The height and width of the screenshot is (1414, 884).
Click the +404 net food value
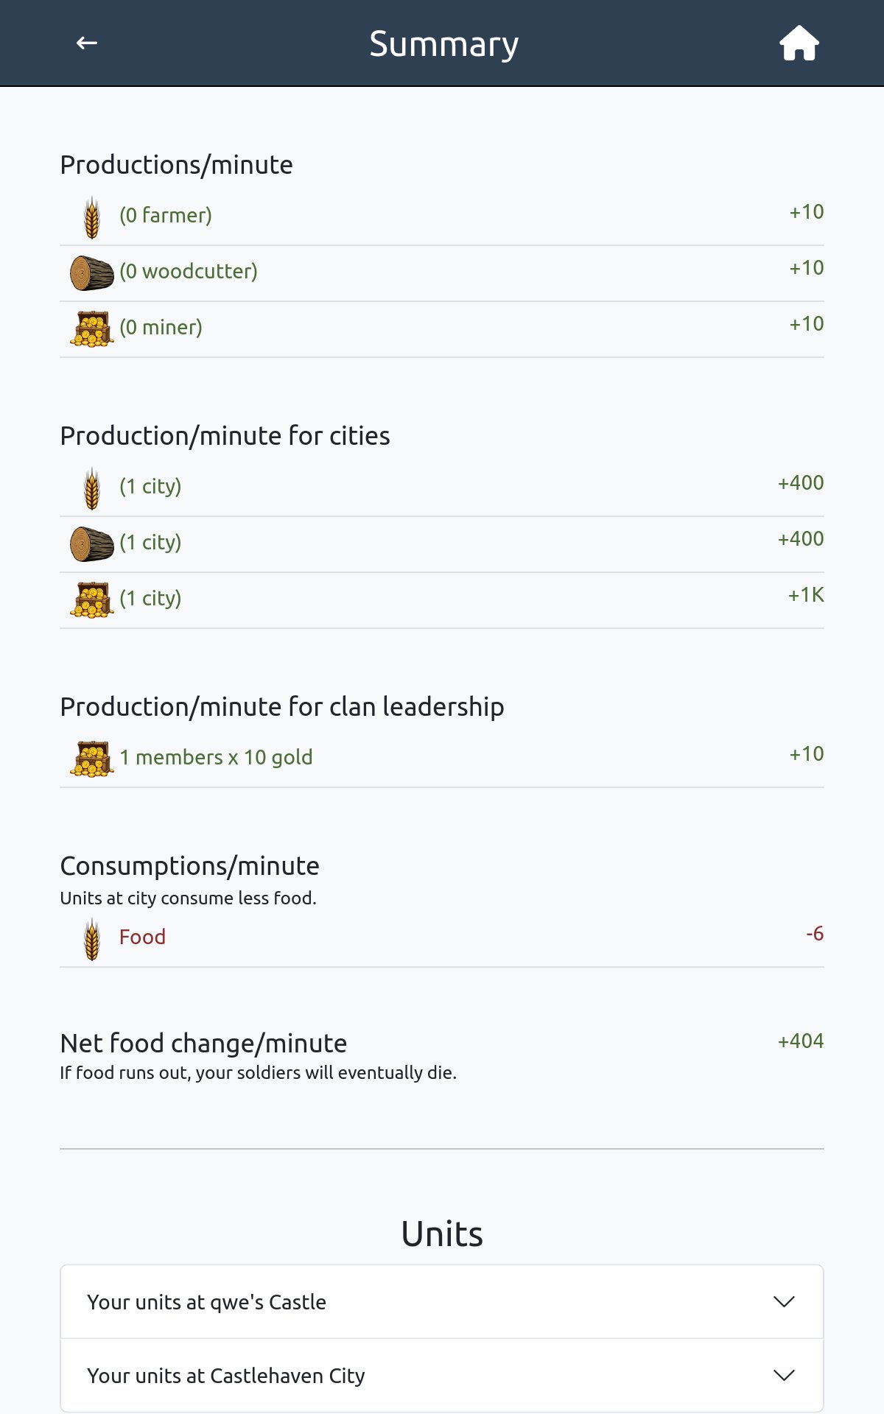[801, 1041]
